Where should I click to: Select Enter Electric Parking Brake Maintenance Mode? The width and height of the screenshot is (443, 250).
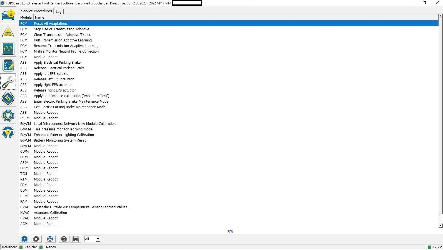(x=229, y=101)
